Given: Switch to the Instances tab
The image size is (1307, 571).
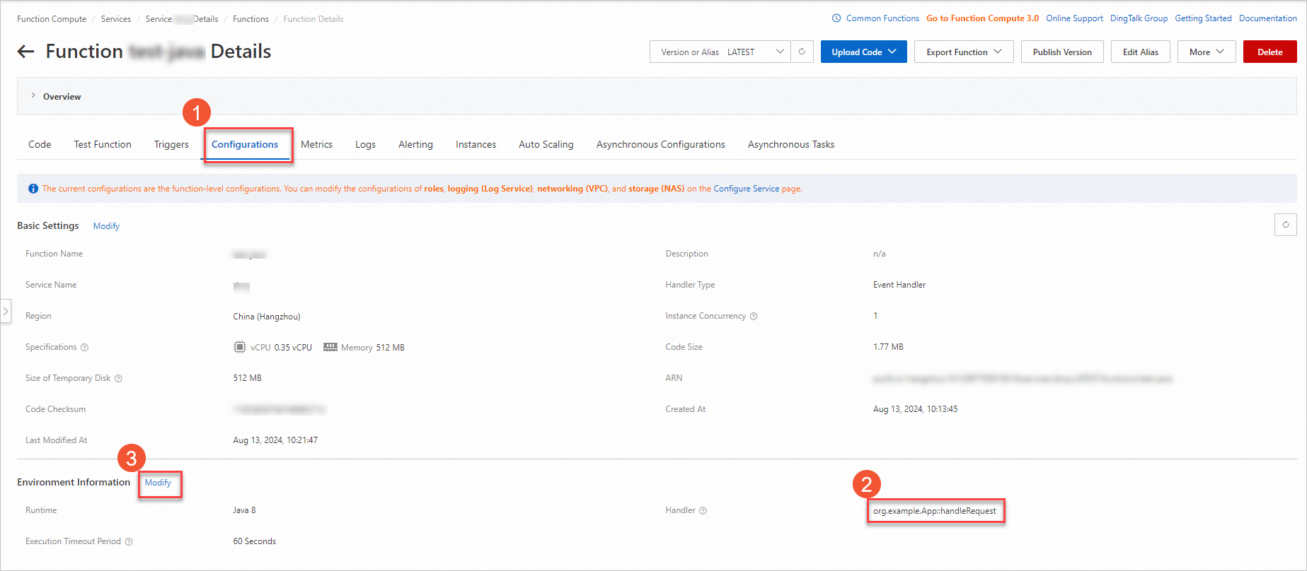Looking at the screenshot, I should [x=476, y=144].
